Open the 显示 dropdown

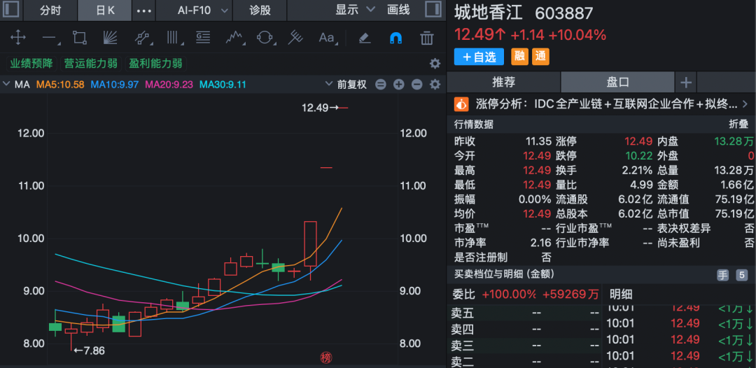coord(356,10)
